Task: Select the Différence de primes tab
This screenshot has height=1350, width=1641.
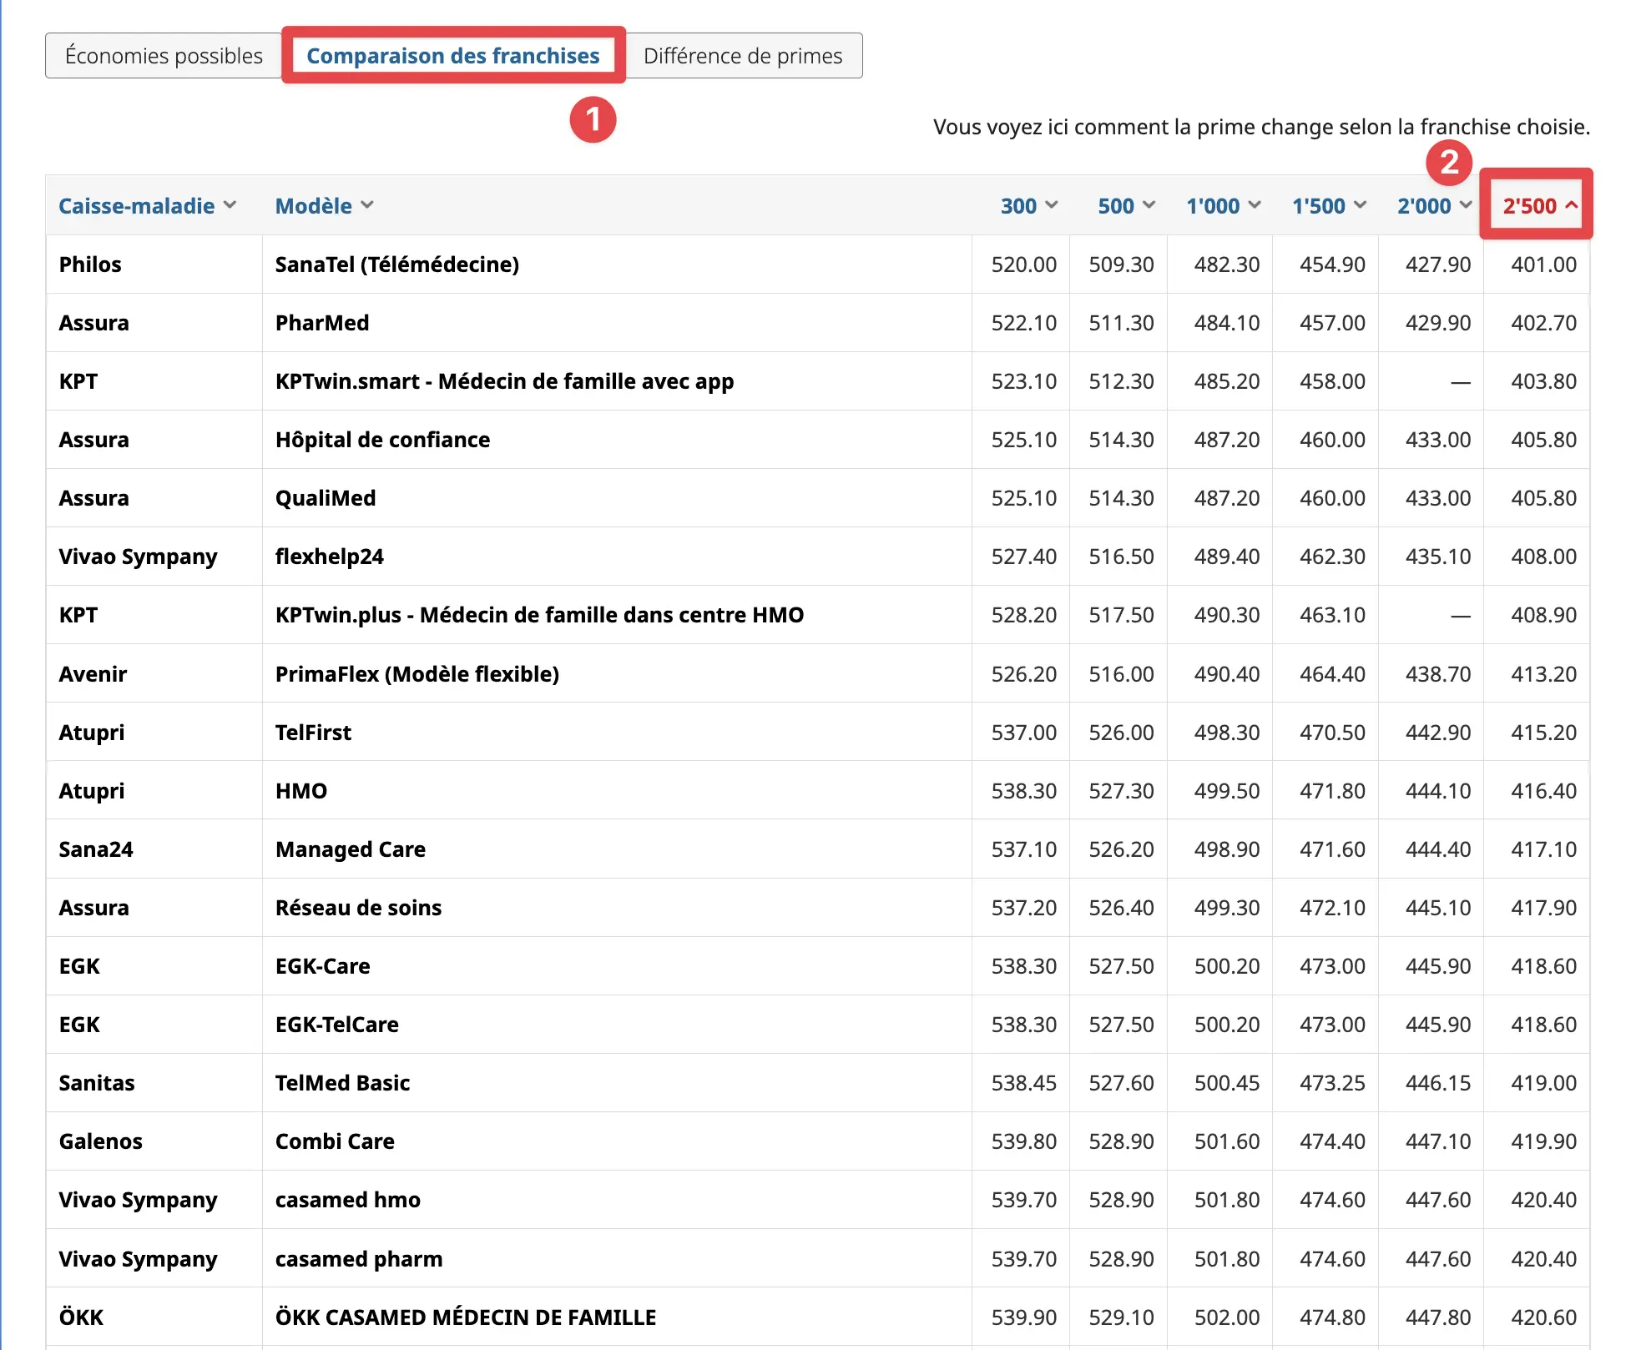Action: pos(743,56)
